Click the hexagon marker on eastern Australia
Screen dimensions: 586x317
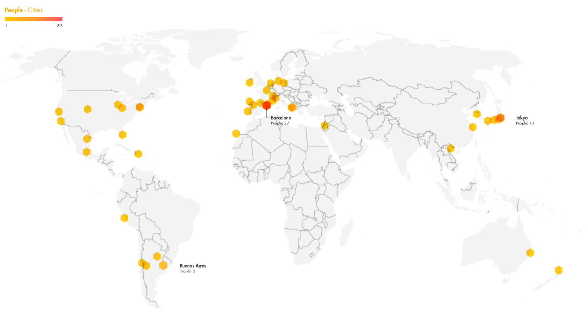click(x=530, y=253)
